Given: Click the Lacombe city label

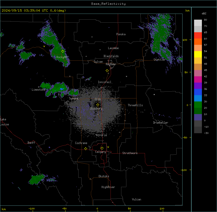Looking at the screenshot, I should click(x=113, y=48).
